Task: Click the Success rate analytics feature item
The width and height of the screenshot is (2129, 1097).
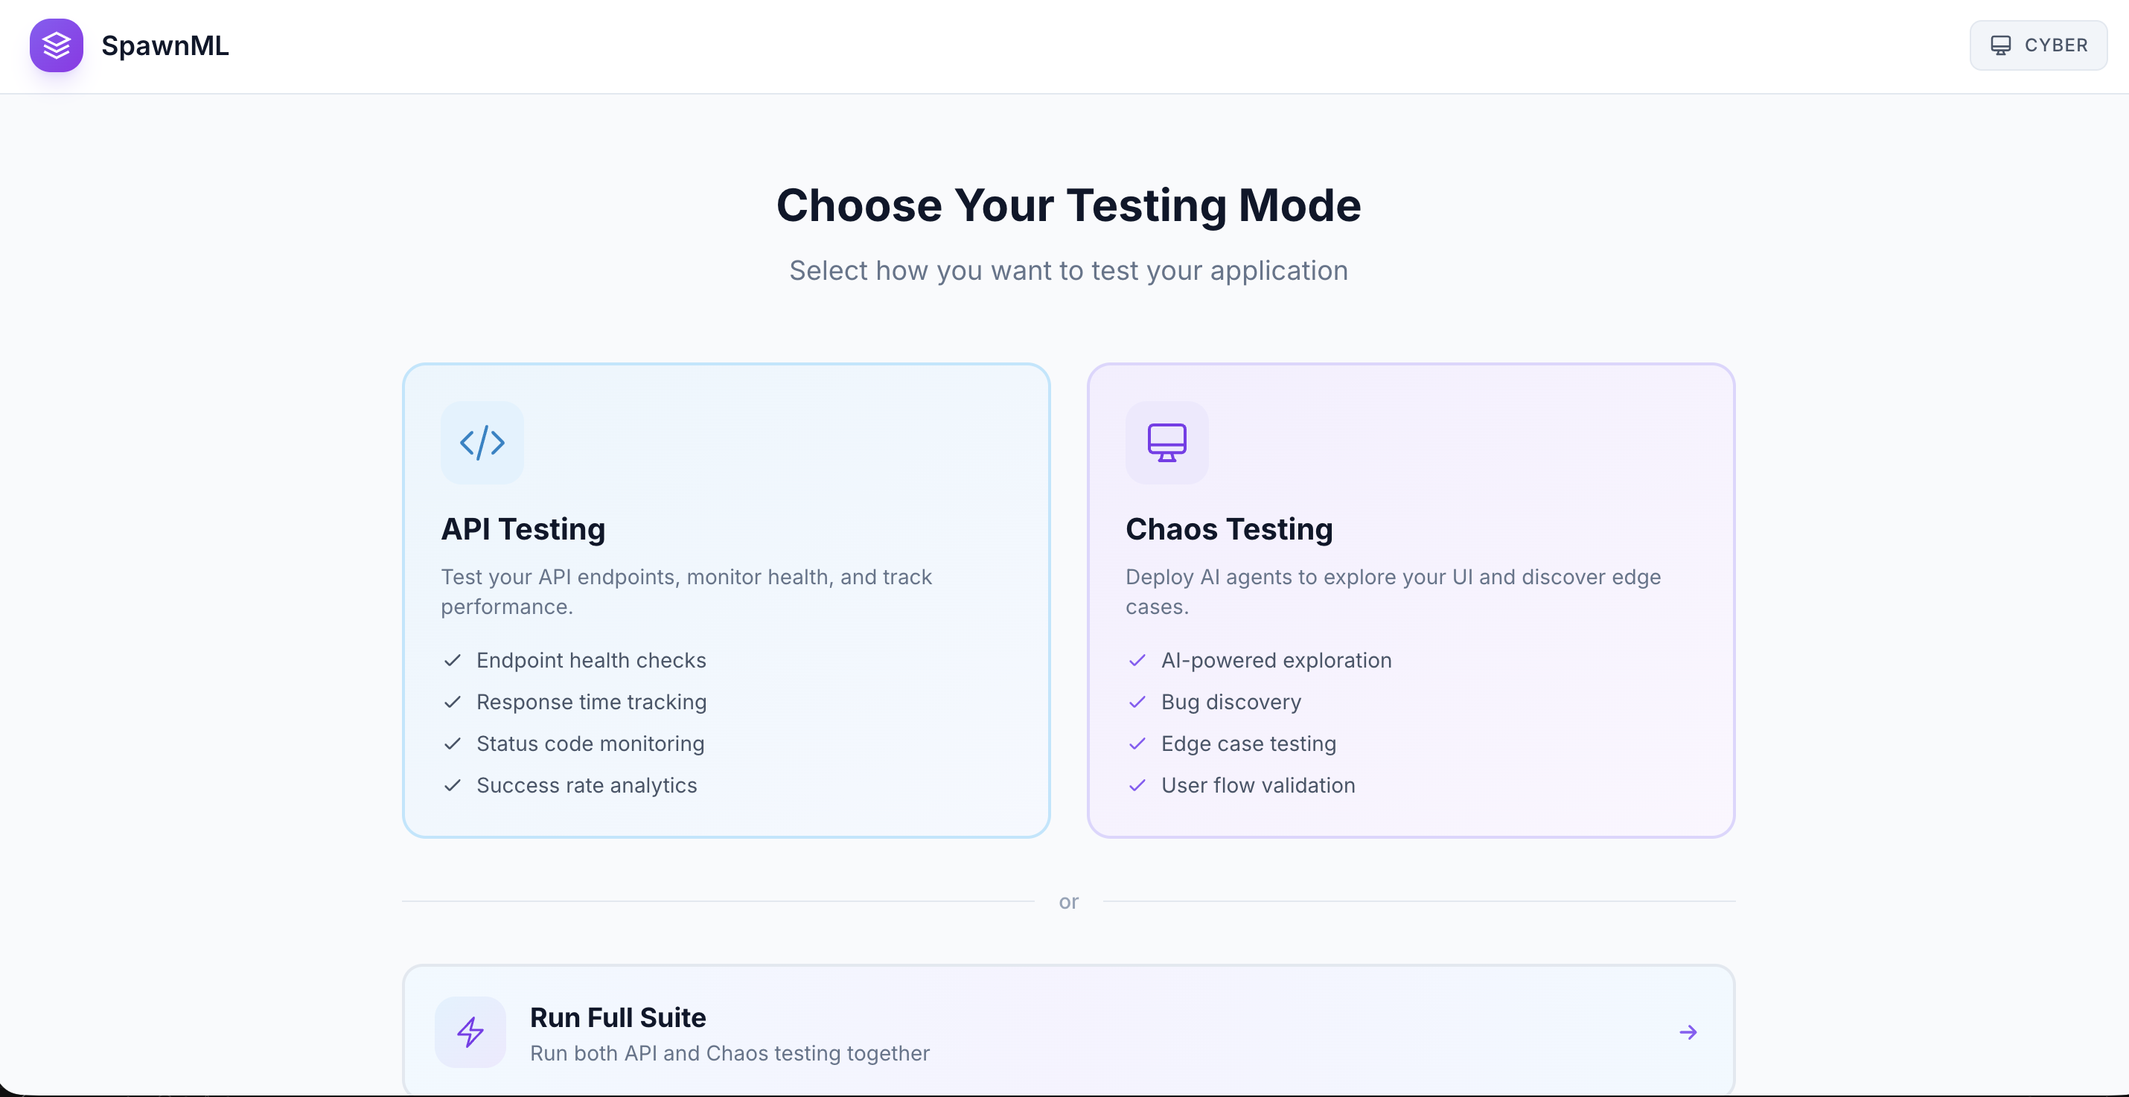Action: (x=585, y=786)
